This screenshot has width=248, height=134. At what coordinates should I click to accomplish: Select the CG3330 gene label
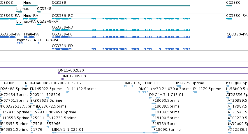pyautogui.click(x=233, y=3)
